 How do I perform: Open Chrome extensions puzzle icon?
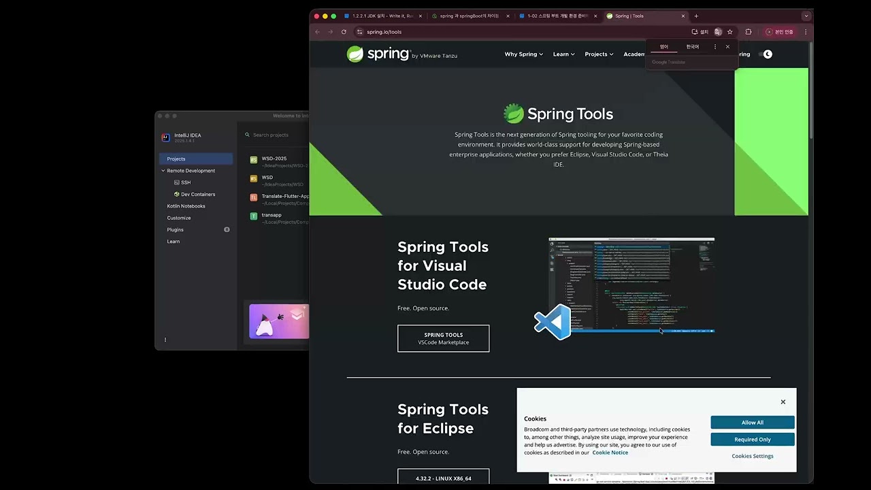[749, 32]
